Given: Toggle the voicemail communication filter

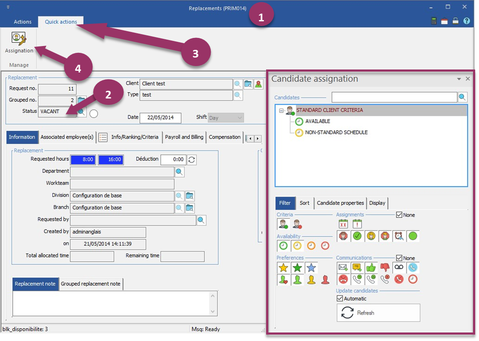Looking at the screenshot, I should coord(399,267).
